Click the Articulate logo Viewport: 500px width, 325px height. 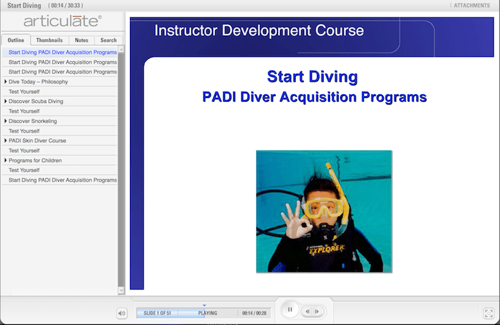pyautogui.click(x=62, y=21)
